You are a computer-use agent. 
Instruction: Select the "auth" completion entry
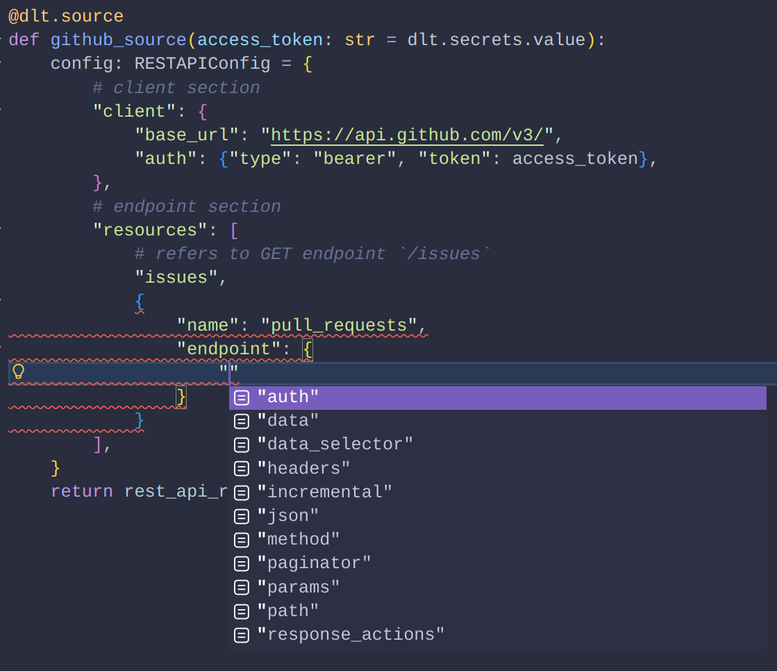pyautogui.click(x=290, y=397)
